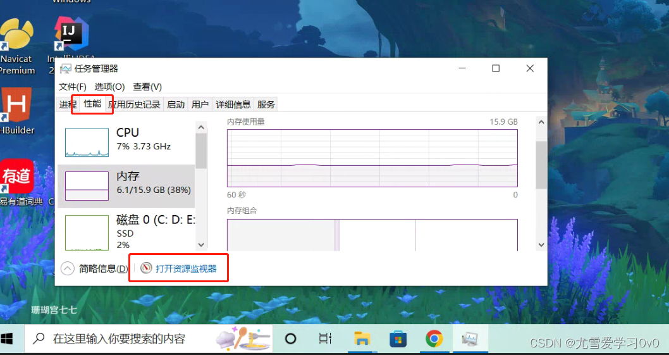
Task: Click the 内存使用量 usage graph
Action: [372, 158]
